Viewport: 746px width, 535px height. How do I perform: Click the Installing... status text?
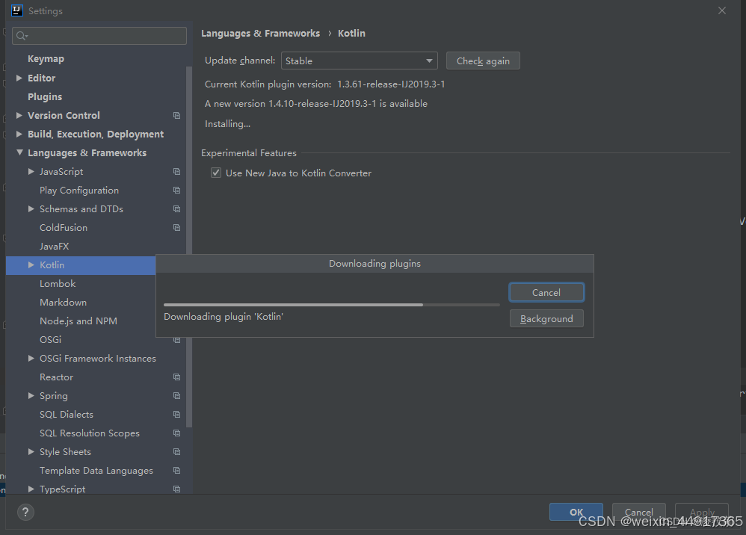pyautogui.click(x=227, y=124)
